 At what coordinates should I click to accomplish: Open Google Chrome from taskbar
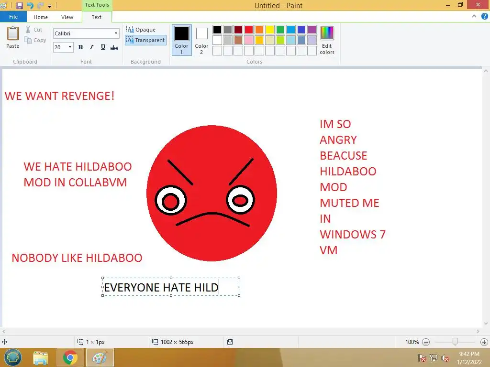coord(70,357)
